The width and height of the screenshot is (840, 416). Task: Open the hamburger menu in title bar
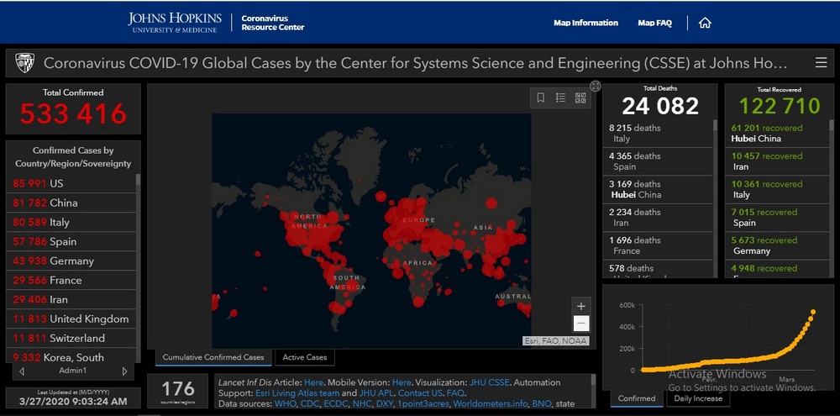(x=821, y=63)
